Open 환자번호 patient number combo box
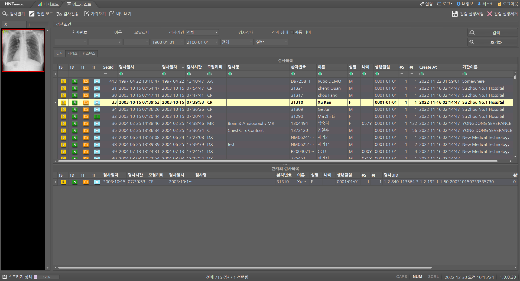 click(x=70, y=42)
